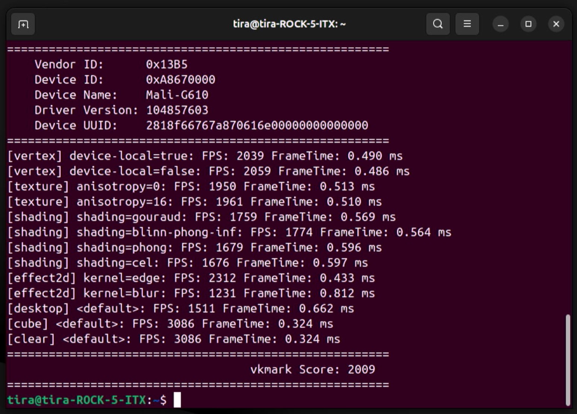Click the Vendor ID label
This screenshot has height=414, width=577.
click(x=69, y=64)
